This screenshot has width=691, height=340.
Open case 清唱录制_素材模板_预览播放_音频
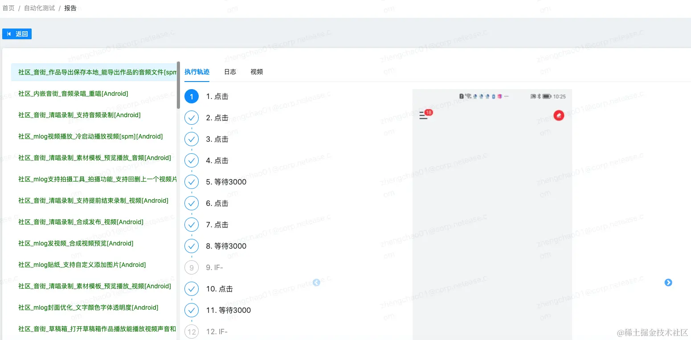point(94,158)
